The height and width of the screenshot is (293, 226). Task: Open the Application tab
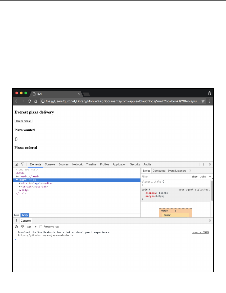[x=119, y=164]
